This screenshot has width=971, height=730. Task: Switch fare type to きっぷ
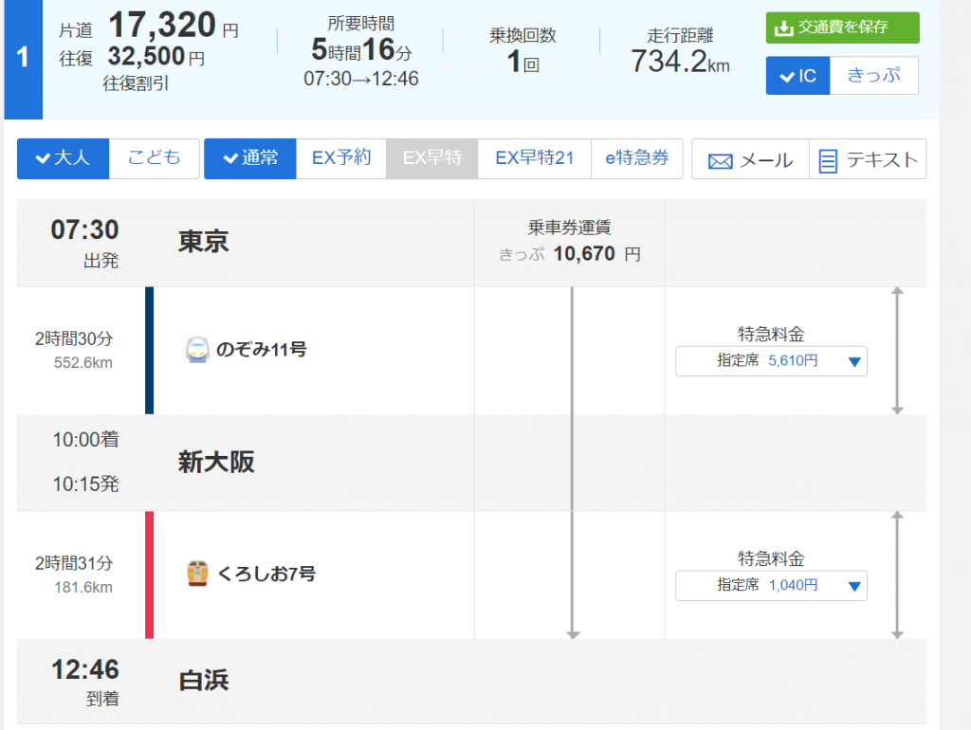point(873,76)
